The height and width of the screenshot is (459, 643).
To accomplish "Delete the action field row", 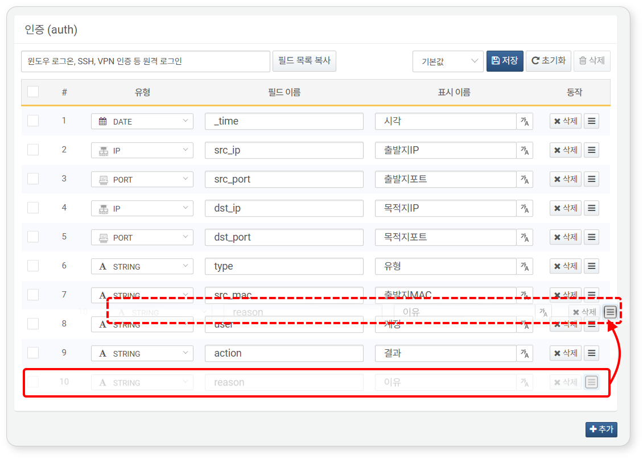I will tap(566, 353).
